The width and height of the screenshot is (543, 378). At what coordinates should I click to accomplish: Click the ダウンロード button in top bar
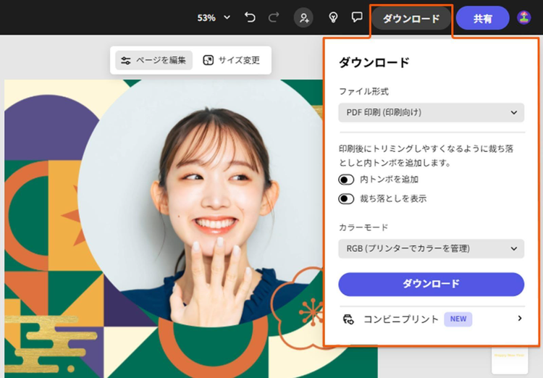click(411, 18)
